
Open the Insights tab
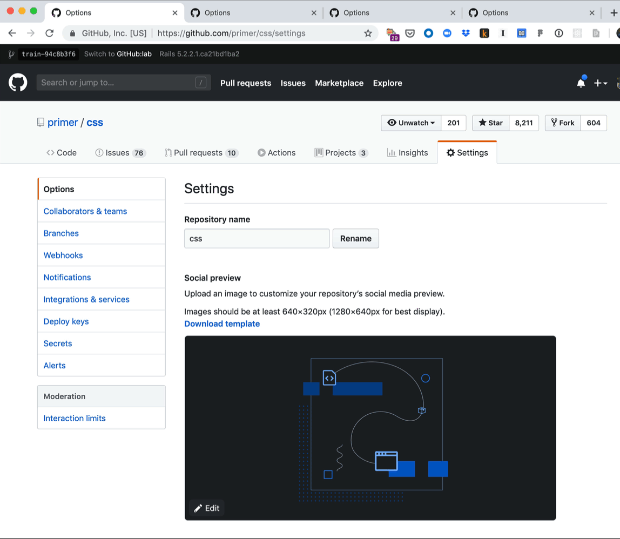coord(407,152)
